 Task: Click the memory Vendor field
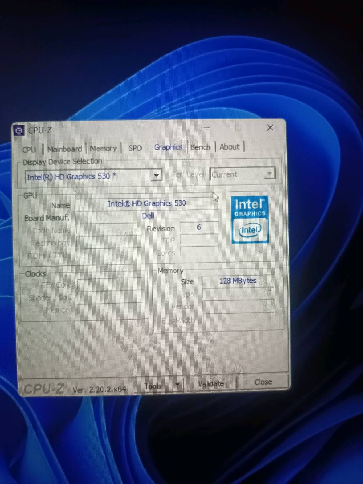tap(238, 306)
